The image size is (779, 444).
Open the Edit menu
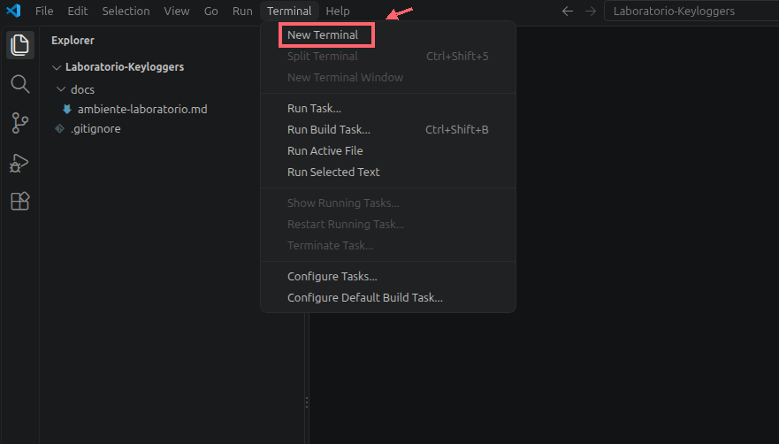[78, 11]
